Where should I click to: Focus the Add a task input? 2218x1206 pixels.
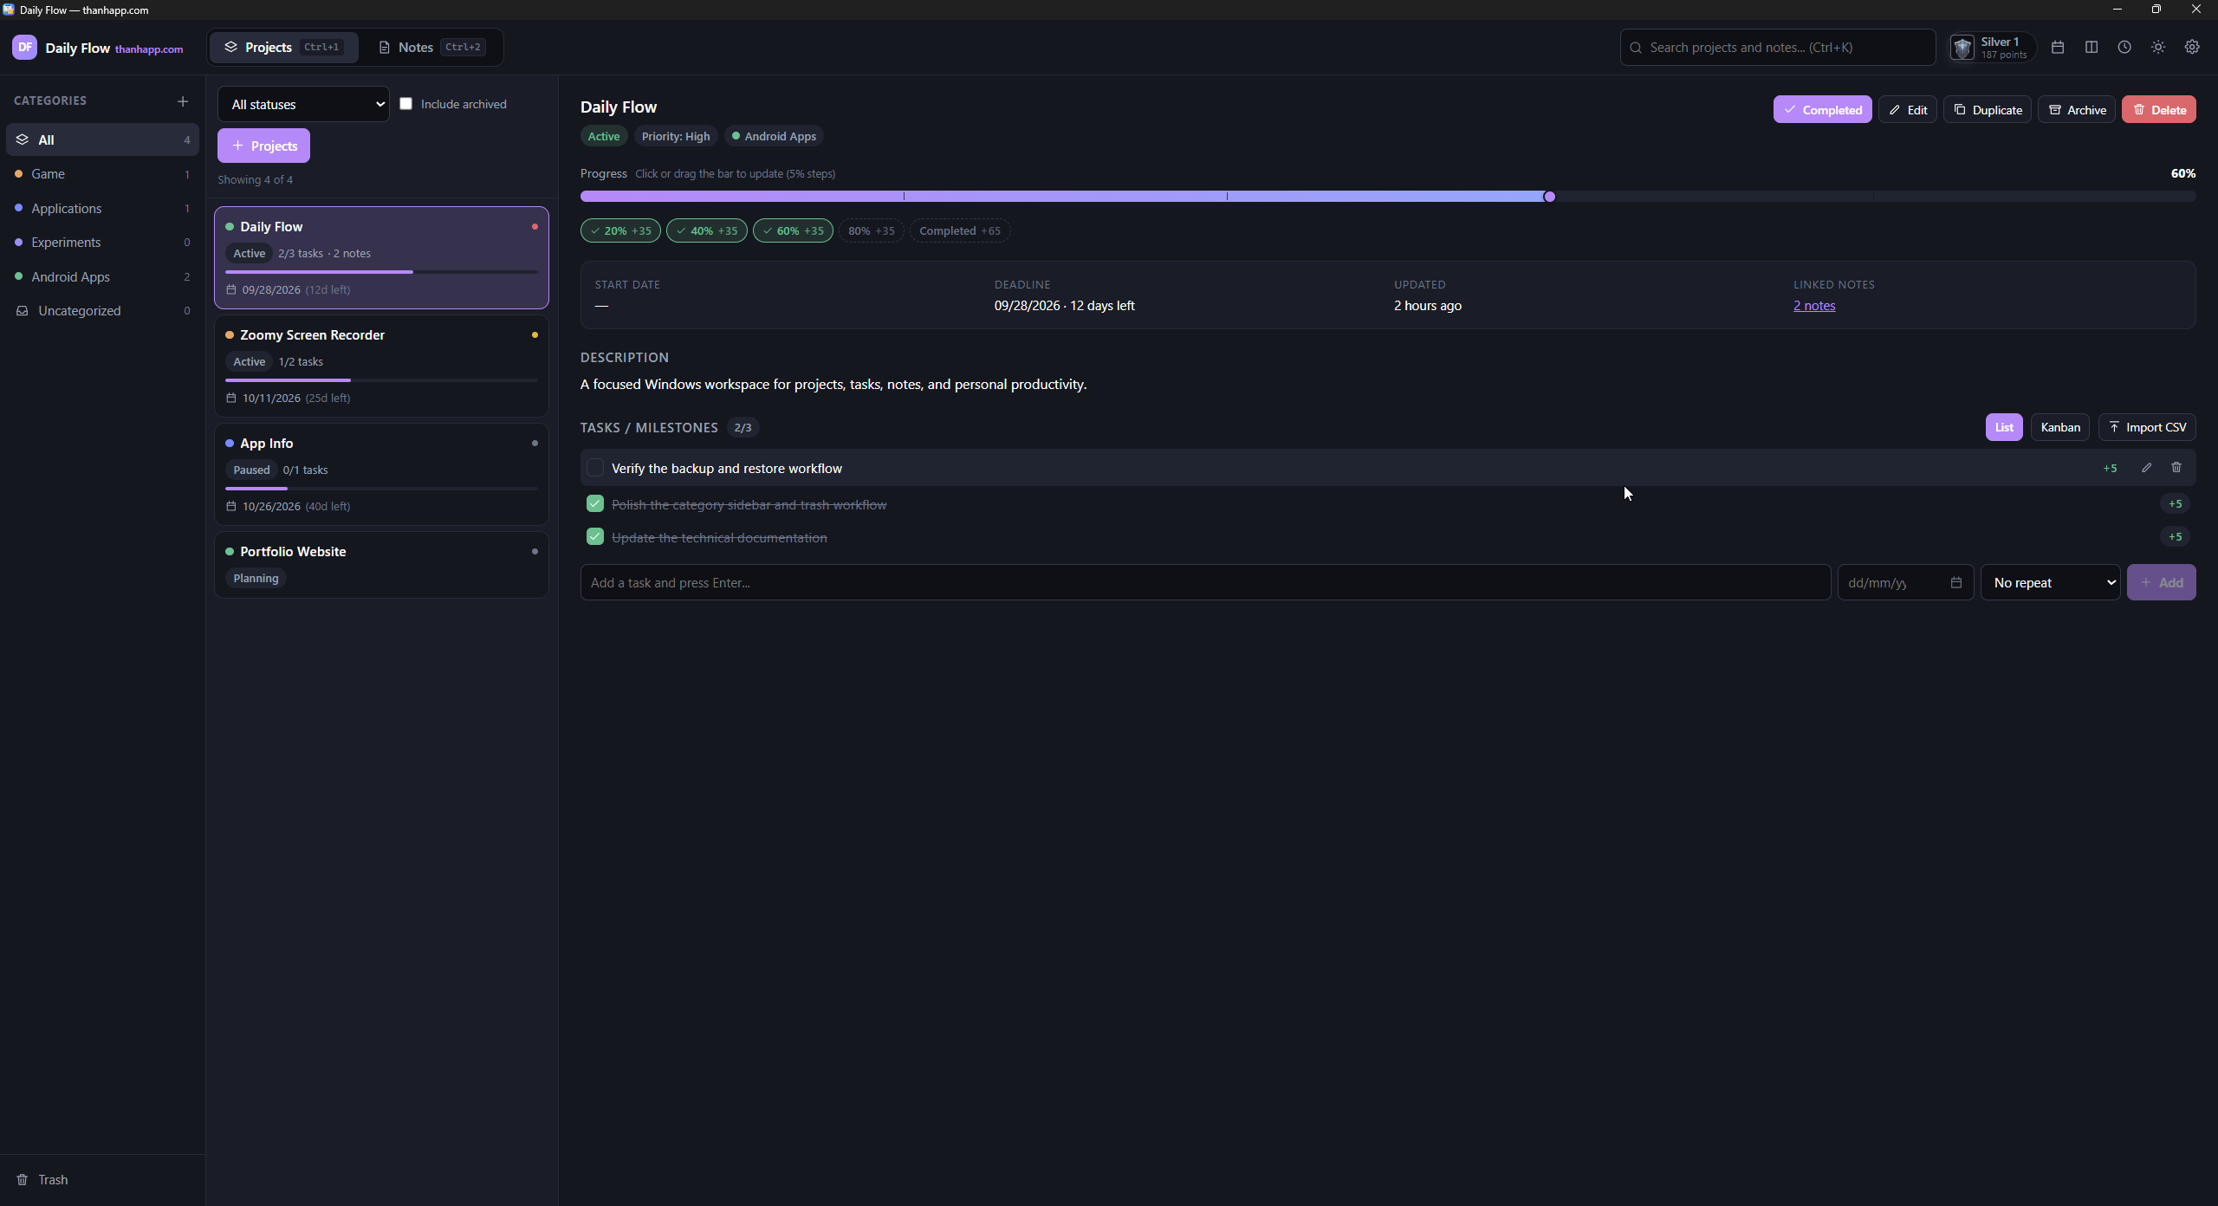click(1205, 582)
